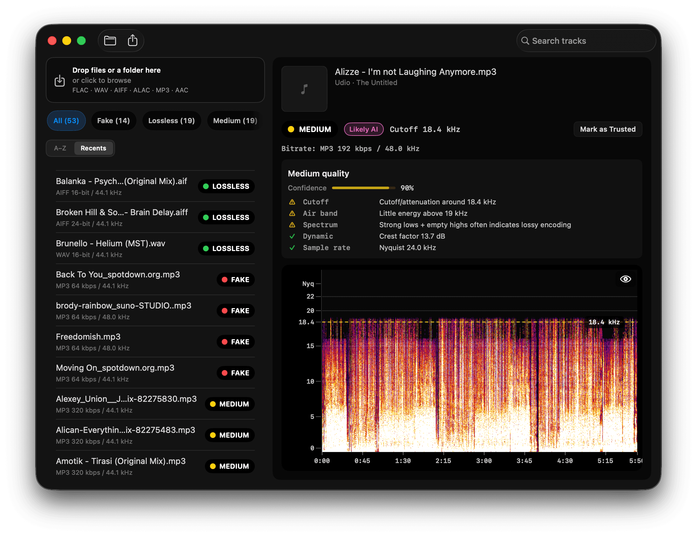Select brody-rainbow_suno-STUDIO..mp3 track
The image size is (697, 537).
coord(155,311)
